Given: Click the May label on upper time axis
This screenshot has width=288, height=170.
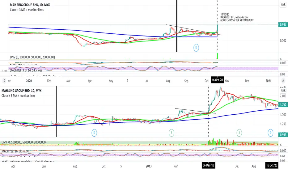Looking at the screenshot, I should pyautogui.click(x=111, y=81).
